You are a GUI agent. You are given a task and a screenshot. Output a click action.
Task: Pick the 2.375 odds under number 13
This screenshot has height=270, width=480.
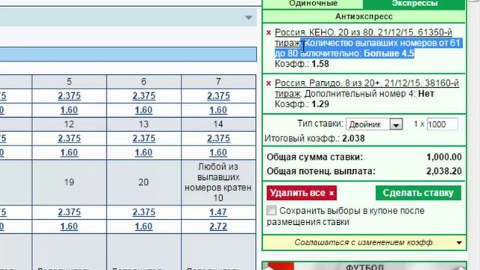pos(143,138)
